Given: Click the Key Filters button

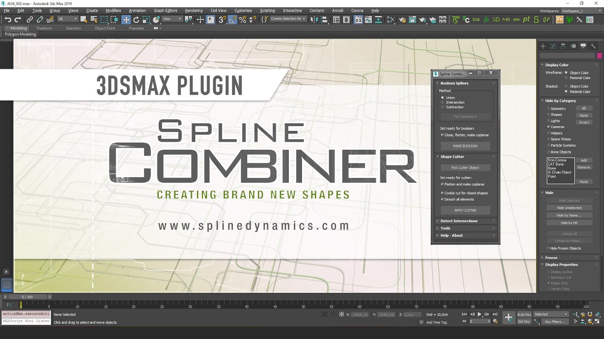Looking at the screenshot, I should 554,322.
